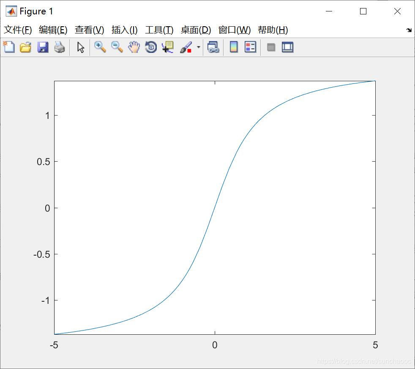The width and height of the screenshot is (415, 369).
Task: Toggle the Brush data tool
Action: (x=186, y=47)
